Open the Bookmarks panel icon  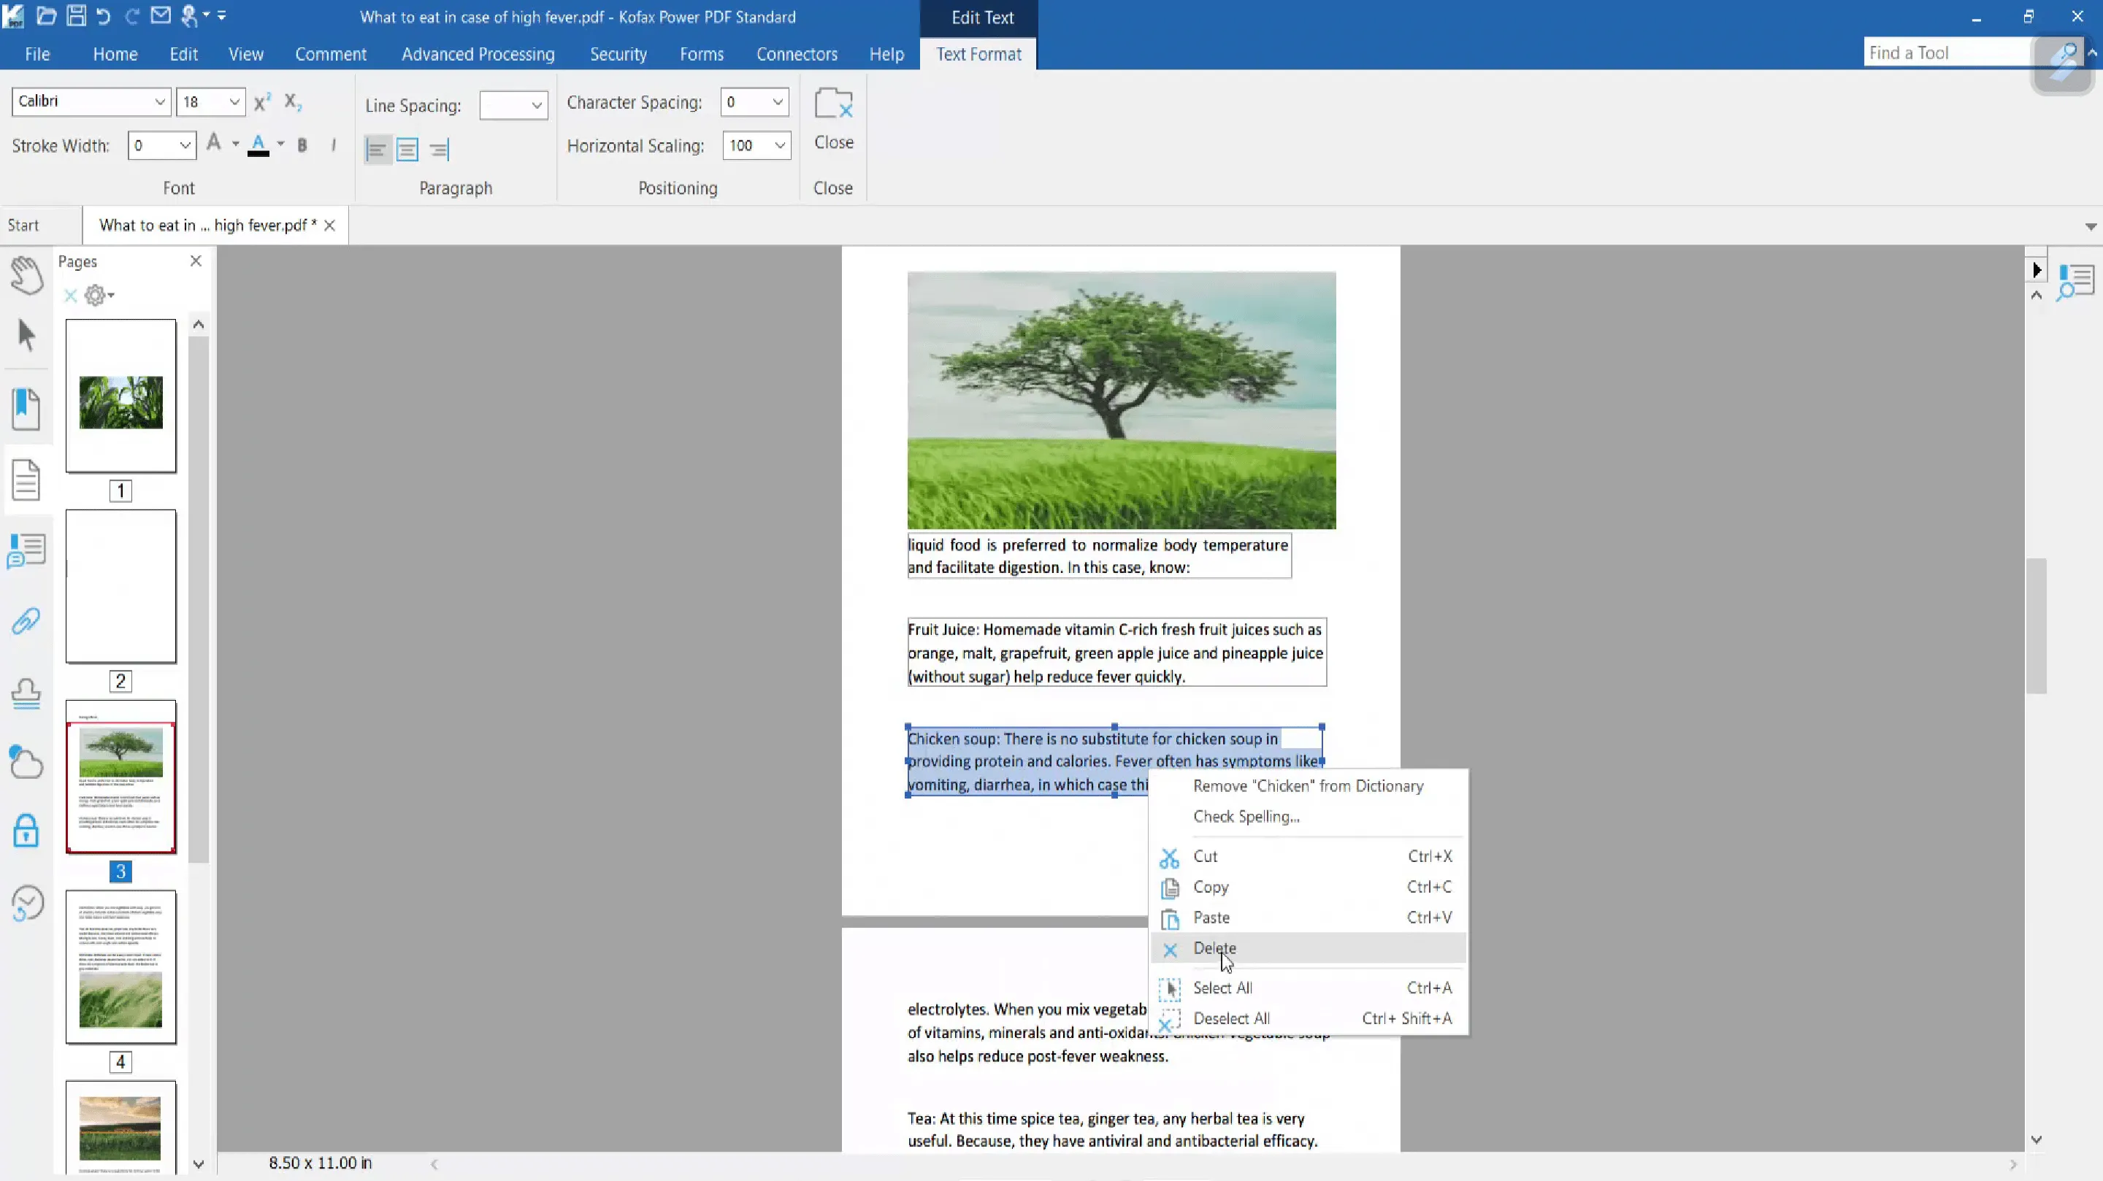[x=26, y=408]
